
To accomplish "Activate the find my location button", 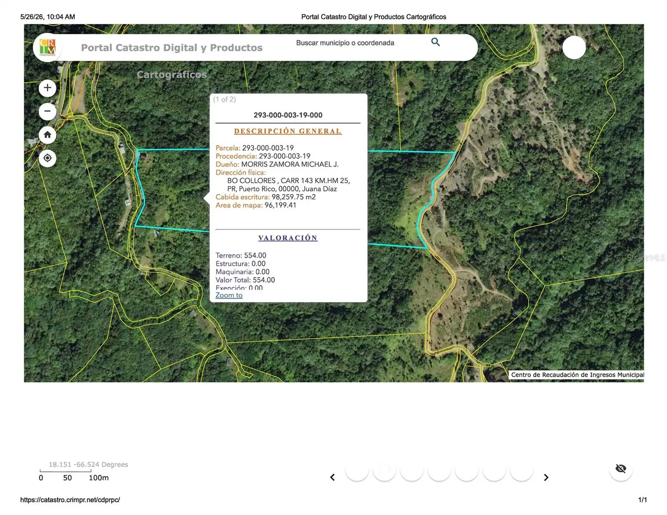I will [48, 158].
